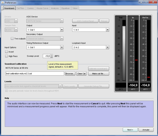Image resolution: width=158 pixels, height=136 pixels.
Task: Maximize the Preferences window
Action: tap(146, 2)
